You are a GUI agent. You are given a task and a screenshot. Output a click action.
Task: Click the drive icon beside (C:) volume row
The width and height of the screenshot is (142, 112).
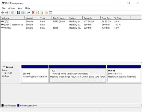[2, 21]
